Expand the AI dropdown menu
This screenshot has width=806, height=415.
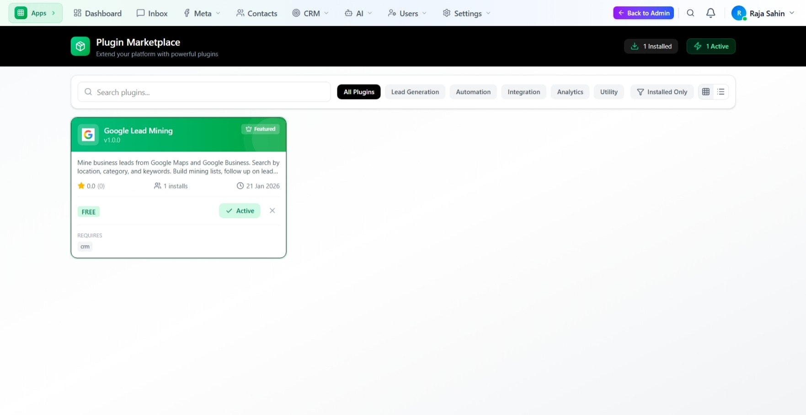click(358, 13)
